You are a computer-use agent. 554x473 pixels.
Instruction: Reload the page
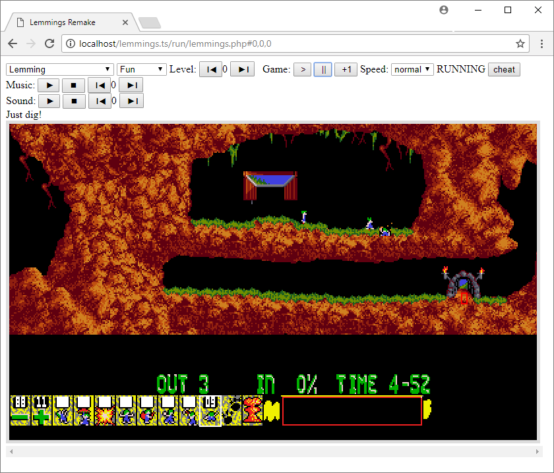[x=49, y=43]
